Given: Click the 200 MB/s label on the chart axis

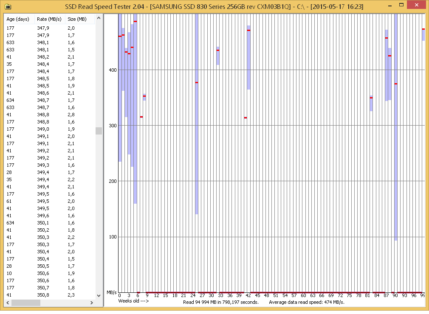Looking at the screenshot, I should pyautogui.click(x=113, y=181).
